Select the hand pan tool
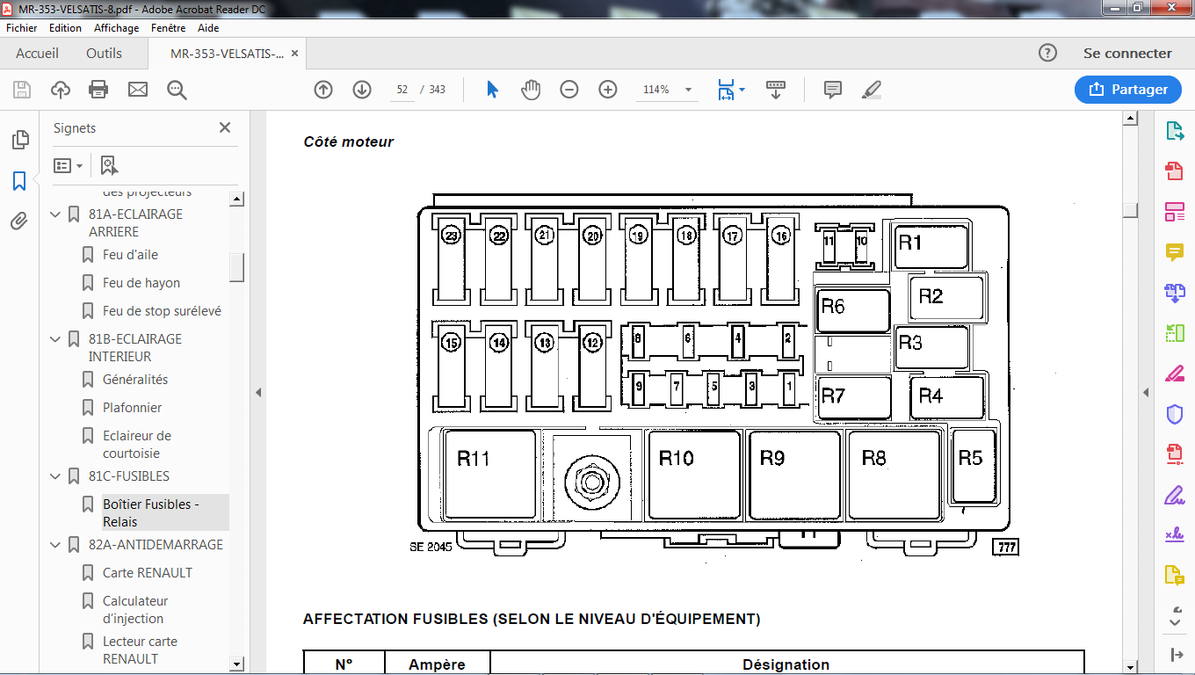This screenshot has height=675, width=1195. tap(531, 90)
